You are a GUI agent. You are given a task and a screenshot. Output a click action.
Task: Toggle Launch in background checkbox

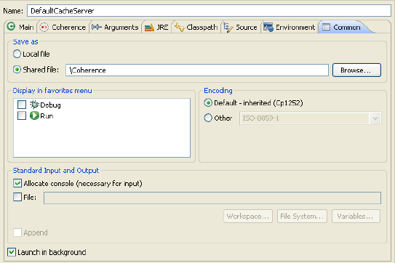click(12, 252)
